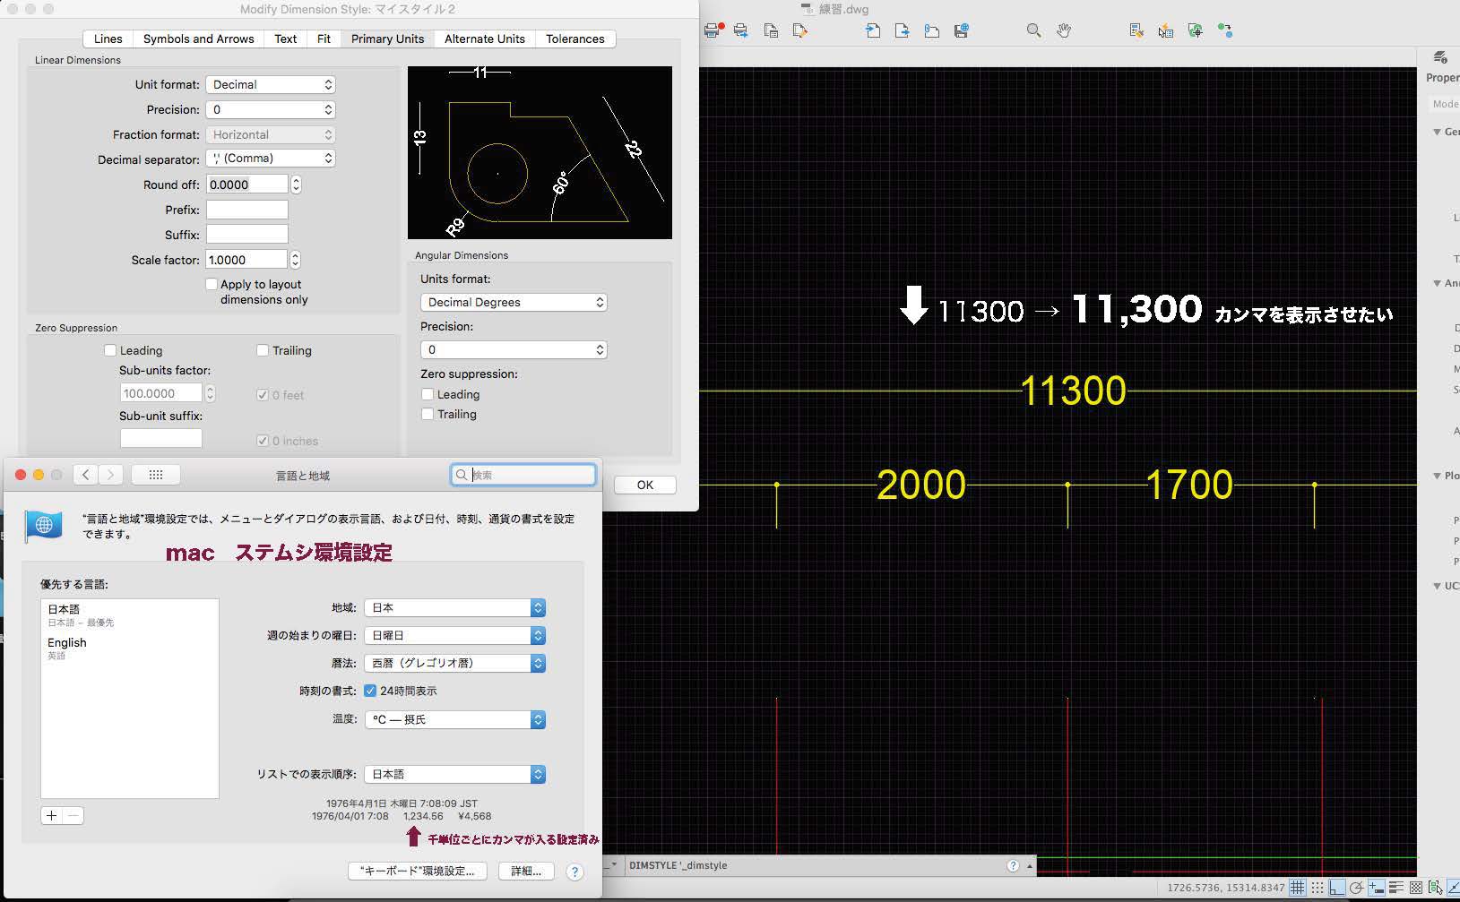
Task: Open the Decimal separator dropdown
Action: click(271, 158)
